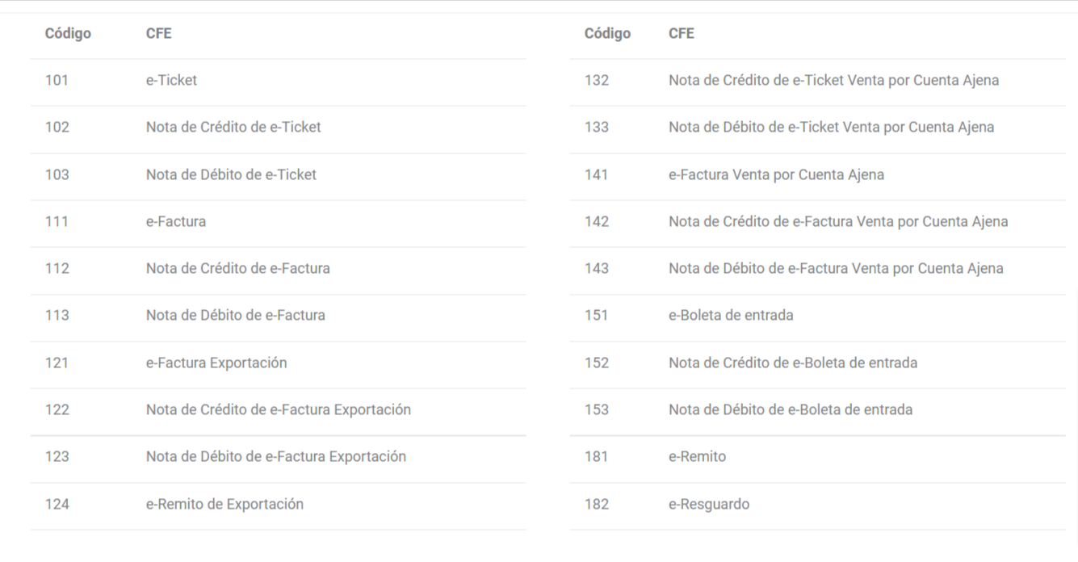
Task: Select Nota de Crédito de e-Factura Exportación
Action: click(279, 410)
